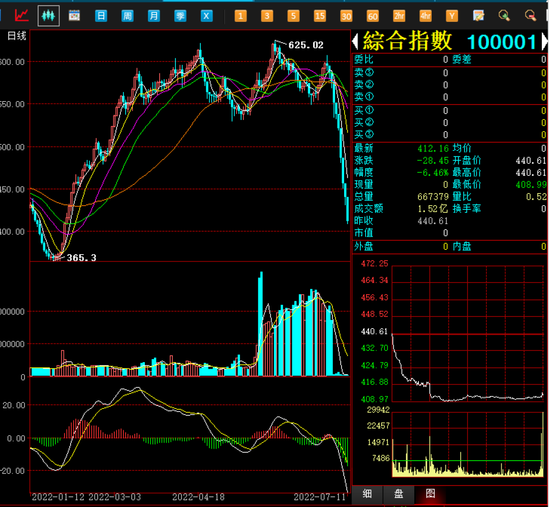Click the 换手率 label
Image resolution: width=549 pixels, height=507 pixels.
click(x=467, y=209)
